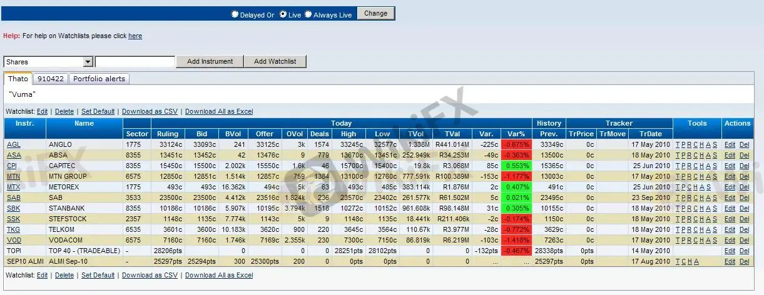Viewport: 764px width, 295px height.
Task: Open the Portfolio alerts tab
Action: click(99, 79)
